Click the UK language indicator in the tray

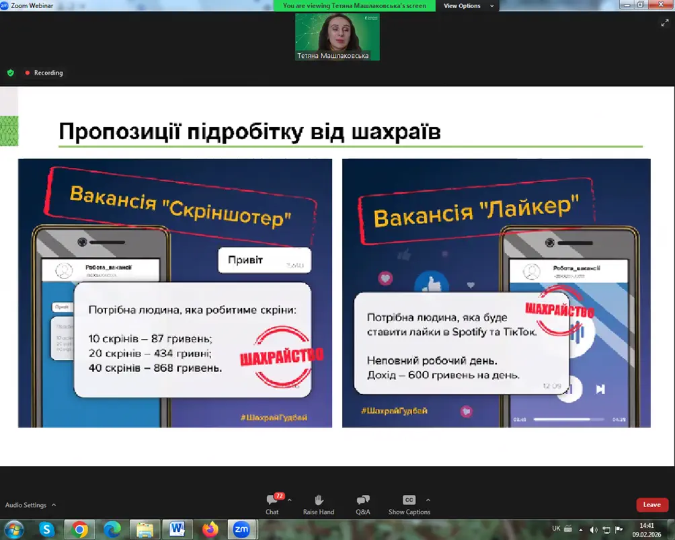pyautogui.click(x=556, y=529)
